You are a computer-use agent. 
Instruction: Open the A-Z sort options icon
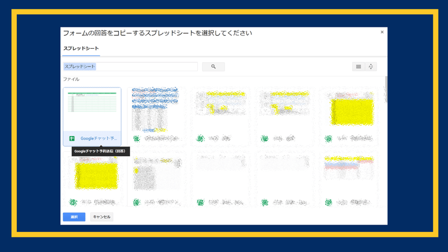point(371,67)
